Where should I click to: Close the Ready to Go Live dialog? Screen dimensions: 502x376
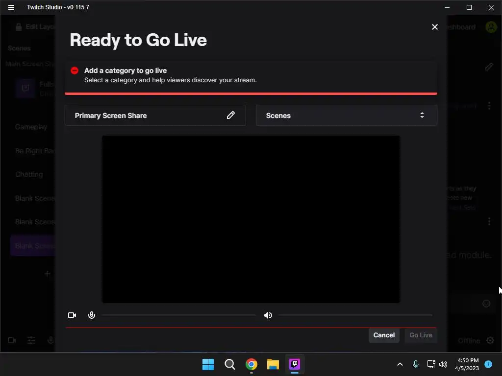tap(434, 27)
